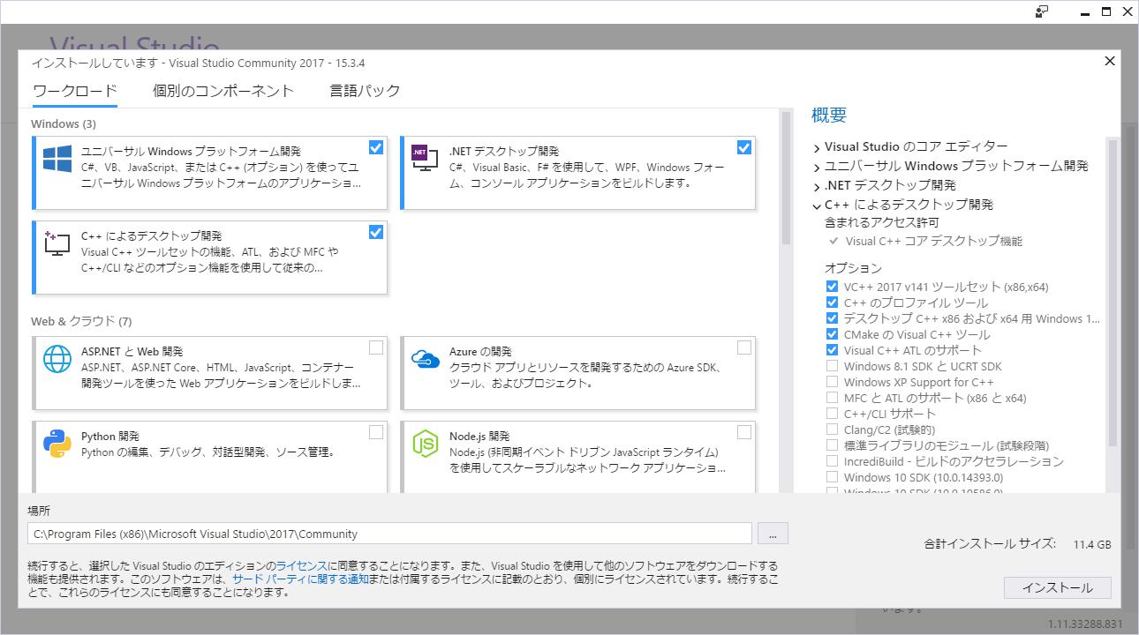Screen dimensions: 1139x635
Task: Uncheck the C++ によるデスクトップ開発 workload
Action: [x=376, y=232]
